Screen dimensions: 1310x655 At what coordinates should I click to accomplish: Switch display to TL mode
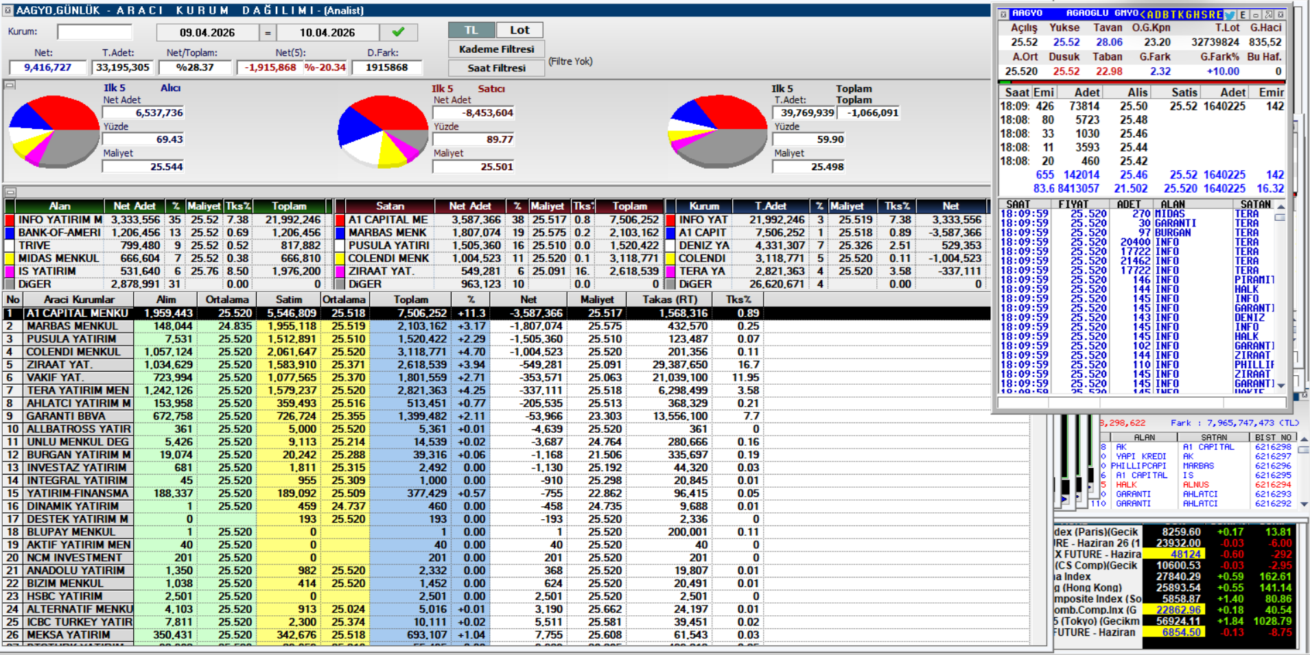coord(471,30)
